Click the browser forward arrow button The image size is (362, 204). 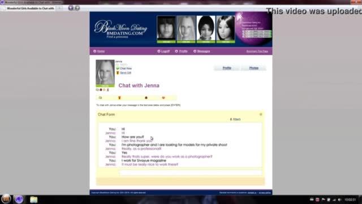pos(77,8)
